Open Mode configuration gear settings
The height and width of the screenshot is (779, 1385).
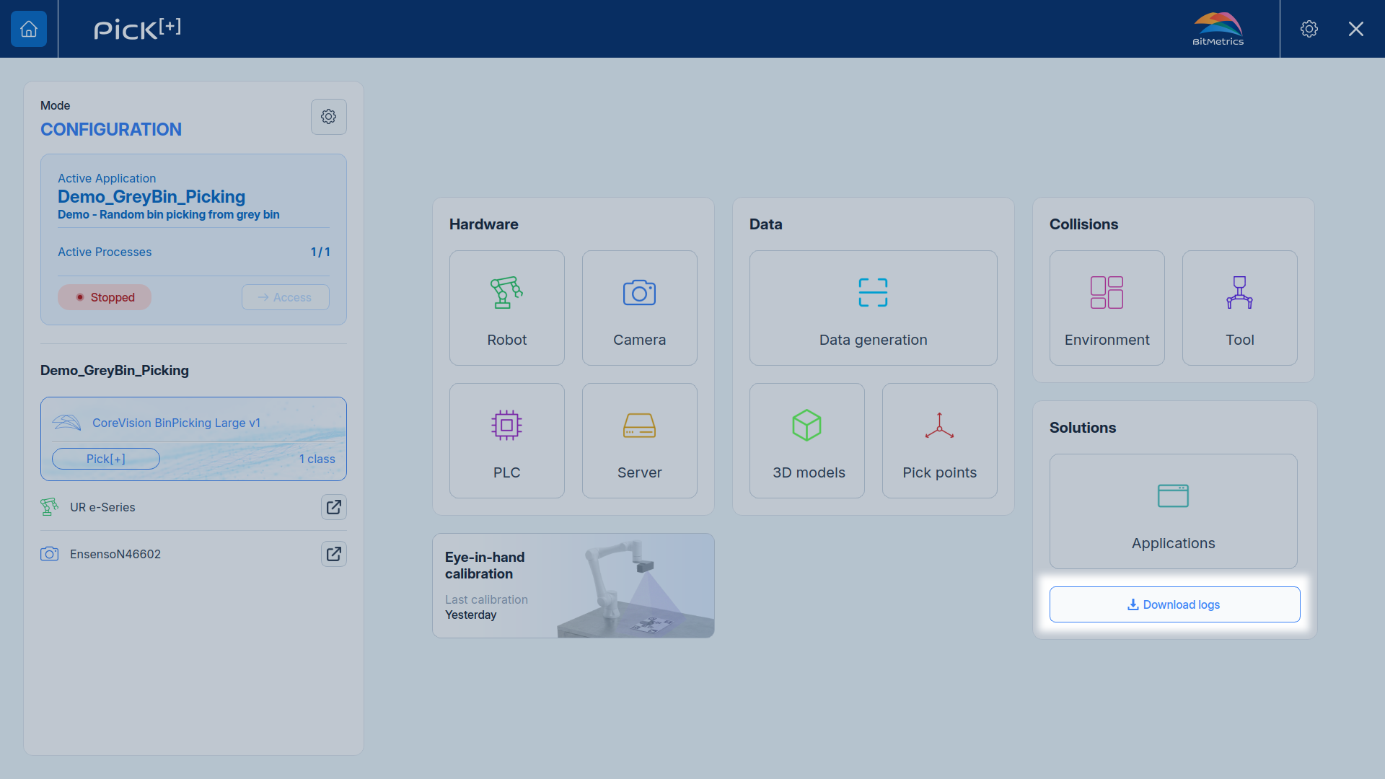328,117
